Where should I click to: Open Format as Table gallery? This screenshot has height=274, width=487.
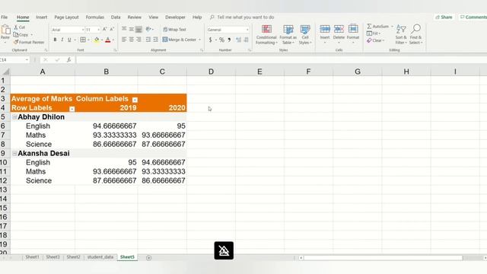(288, 34)
